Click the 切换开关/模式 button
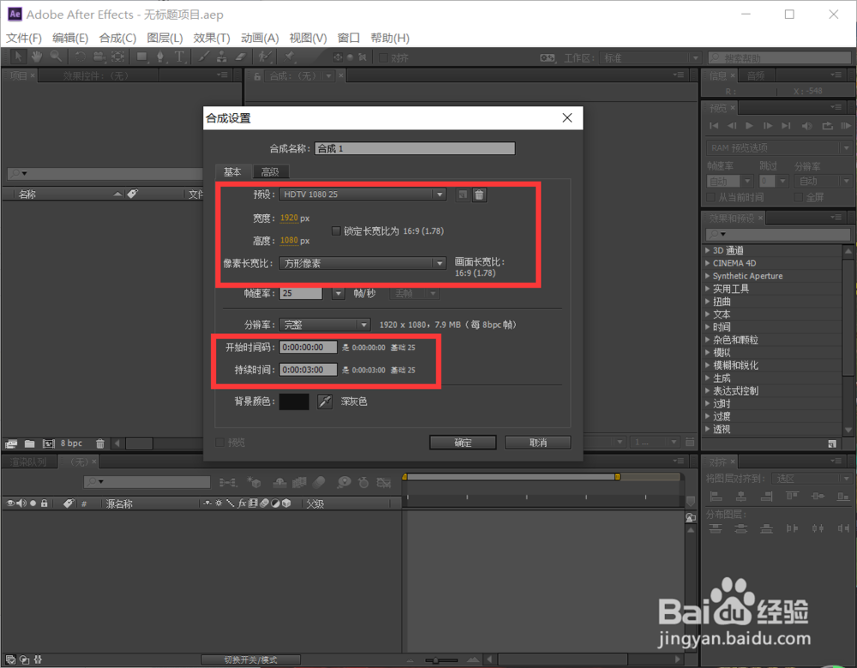857x668 pixels. click(x=250, y=659)
